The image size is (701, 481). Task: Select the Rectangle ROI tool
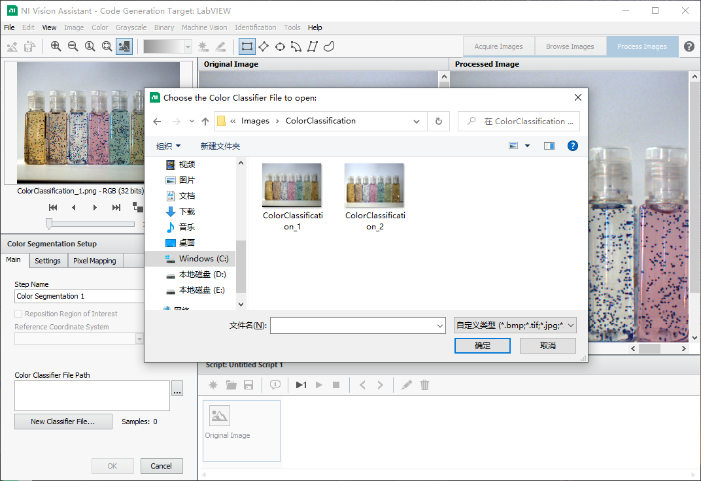click(247, 46)
